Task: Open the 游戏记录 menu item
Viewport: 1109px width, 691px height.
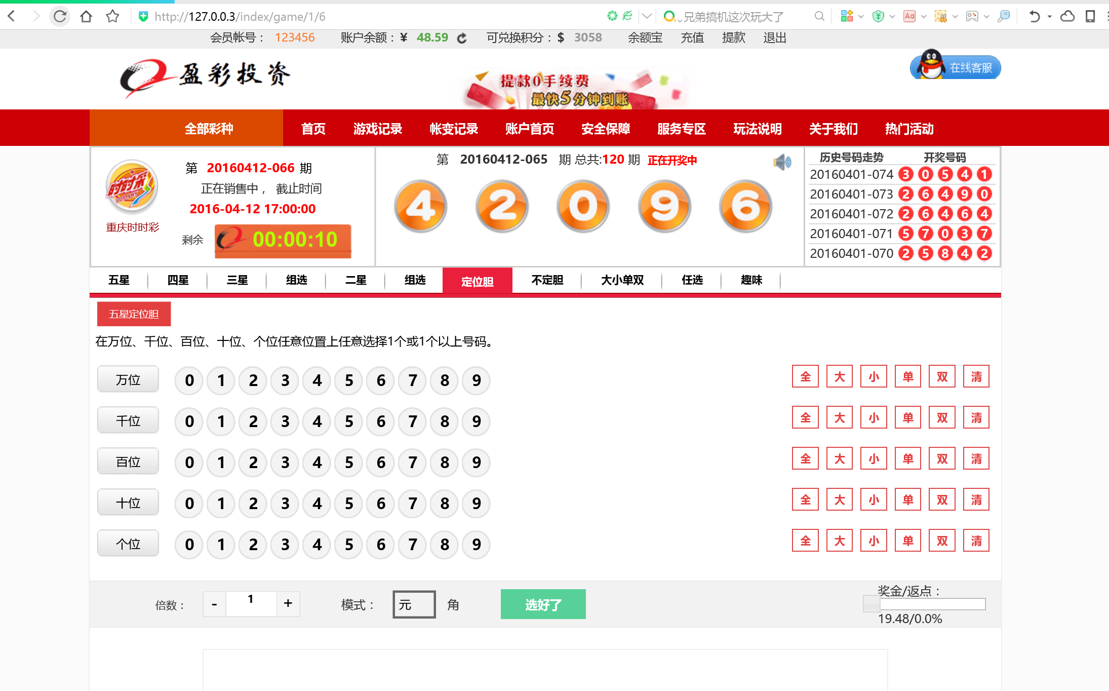Action: point(379,129)
